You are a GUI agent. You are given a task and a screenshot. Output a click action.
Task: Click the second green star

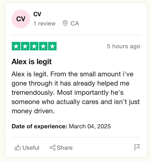25,46
